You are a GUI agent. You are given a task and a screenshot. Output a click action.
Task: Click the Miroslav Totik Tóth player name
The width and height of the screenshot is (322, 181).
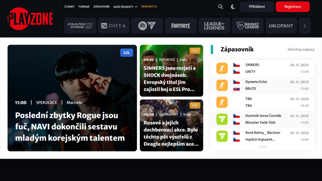pyautogui.click(x=260, y=123)
